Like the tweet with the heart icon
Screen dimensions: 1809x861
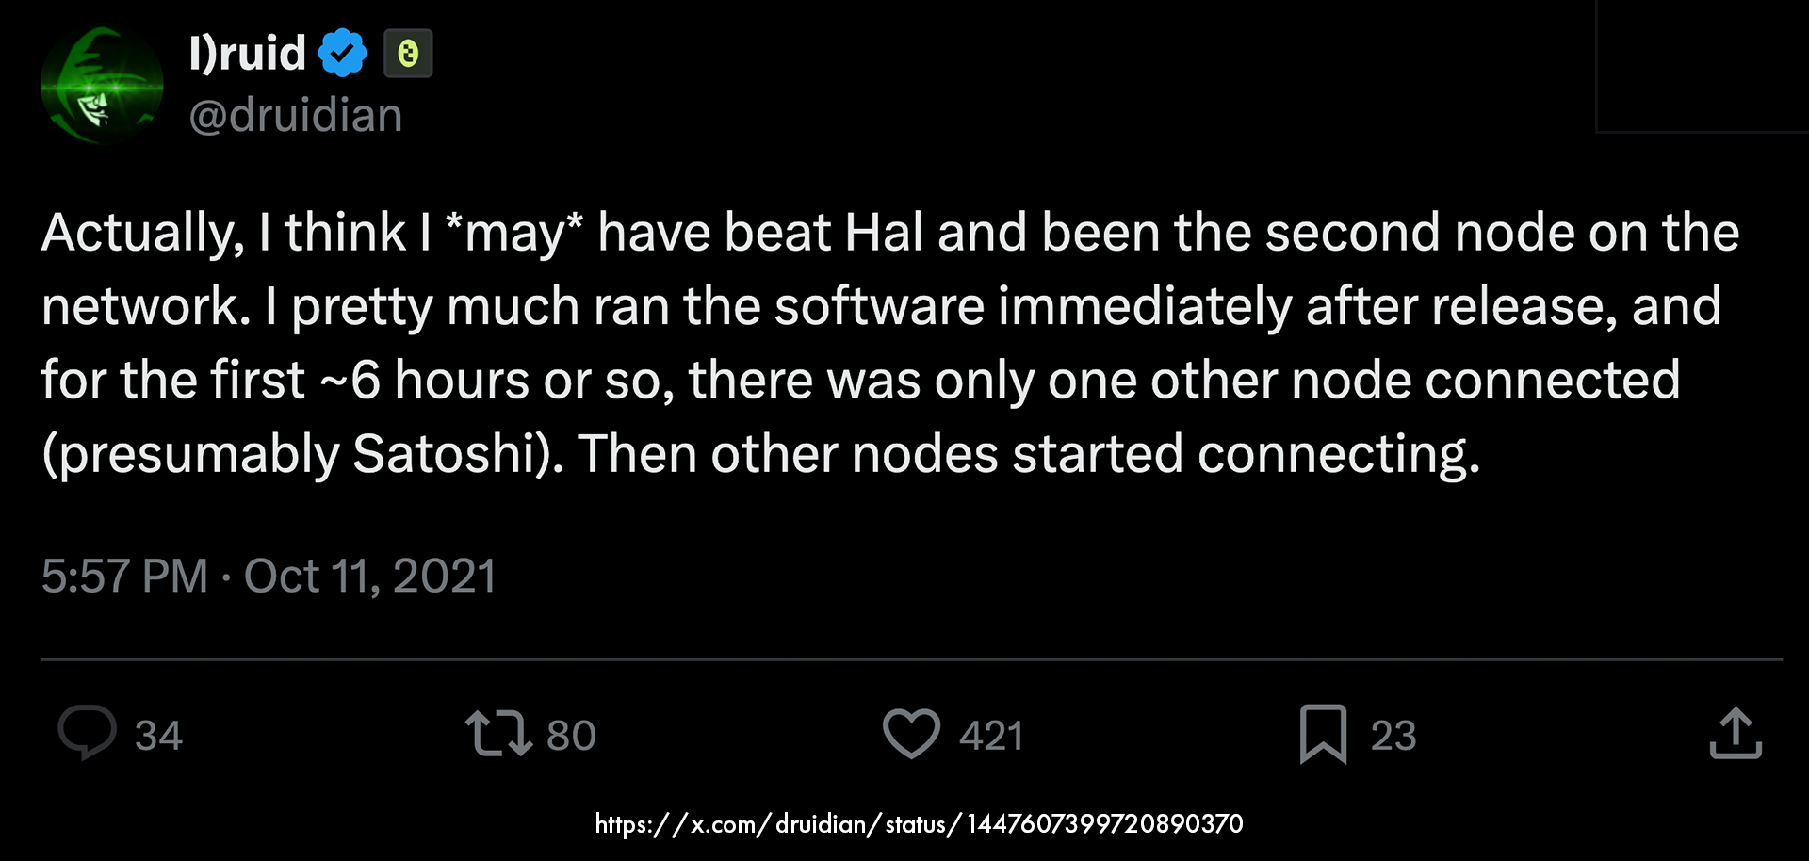pos(911,734)
